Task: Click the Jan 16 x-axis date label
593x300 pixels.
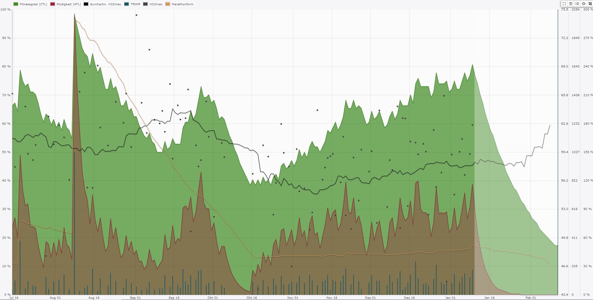Action: click(x=489, y=298)
